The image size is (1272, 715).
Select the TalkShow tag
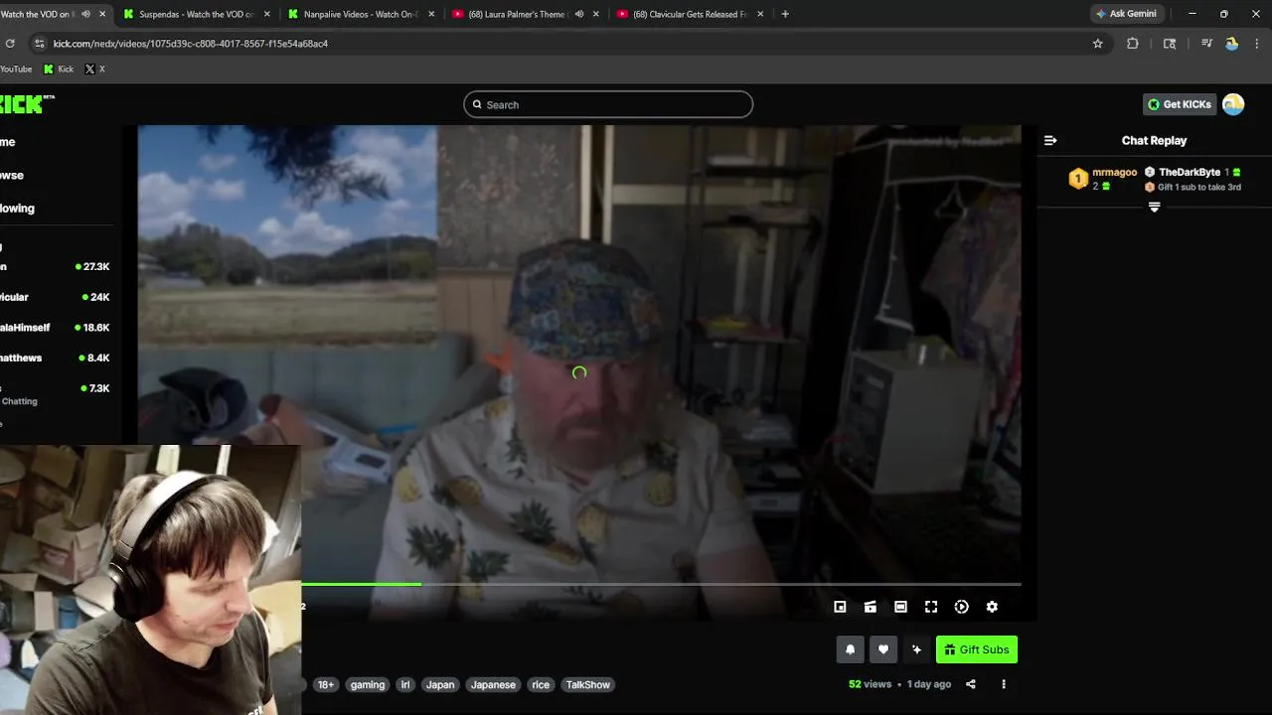pos(588,684)
